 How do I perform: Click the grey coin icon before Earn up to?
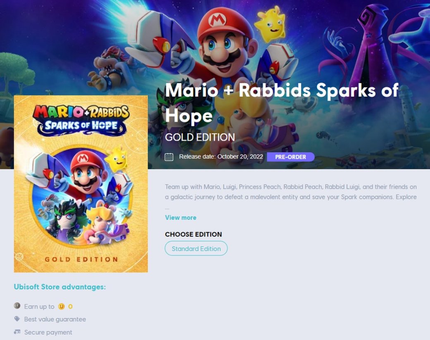pyautogui.click(x=17, y=305)
